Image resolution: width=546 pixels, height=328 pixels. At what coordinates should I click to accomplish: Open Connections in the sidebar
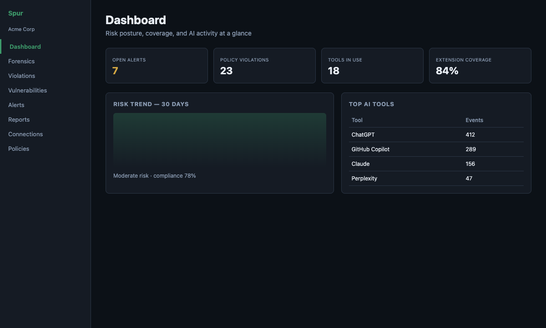pos(45,134)
